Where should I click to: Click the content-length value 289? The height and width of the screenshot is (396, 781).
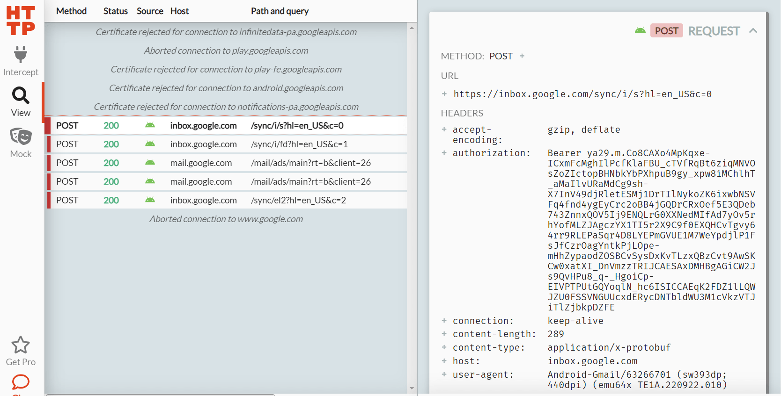click(x=556, y=334)
